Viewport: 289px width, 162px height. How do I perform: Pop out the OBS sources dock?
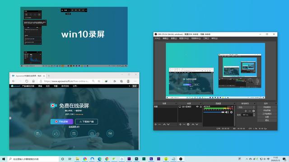200,103
